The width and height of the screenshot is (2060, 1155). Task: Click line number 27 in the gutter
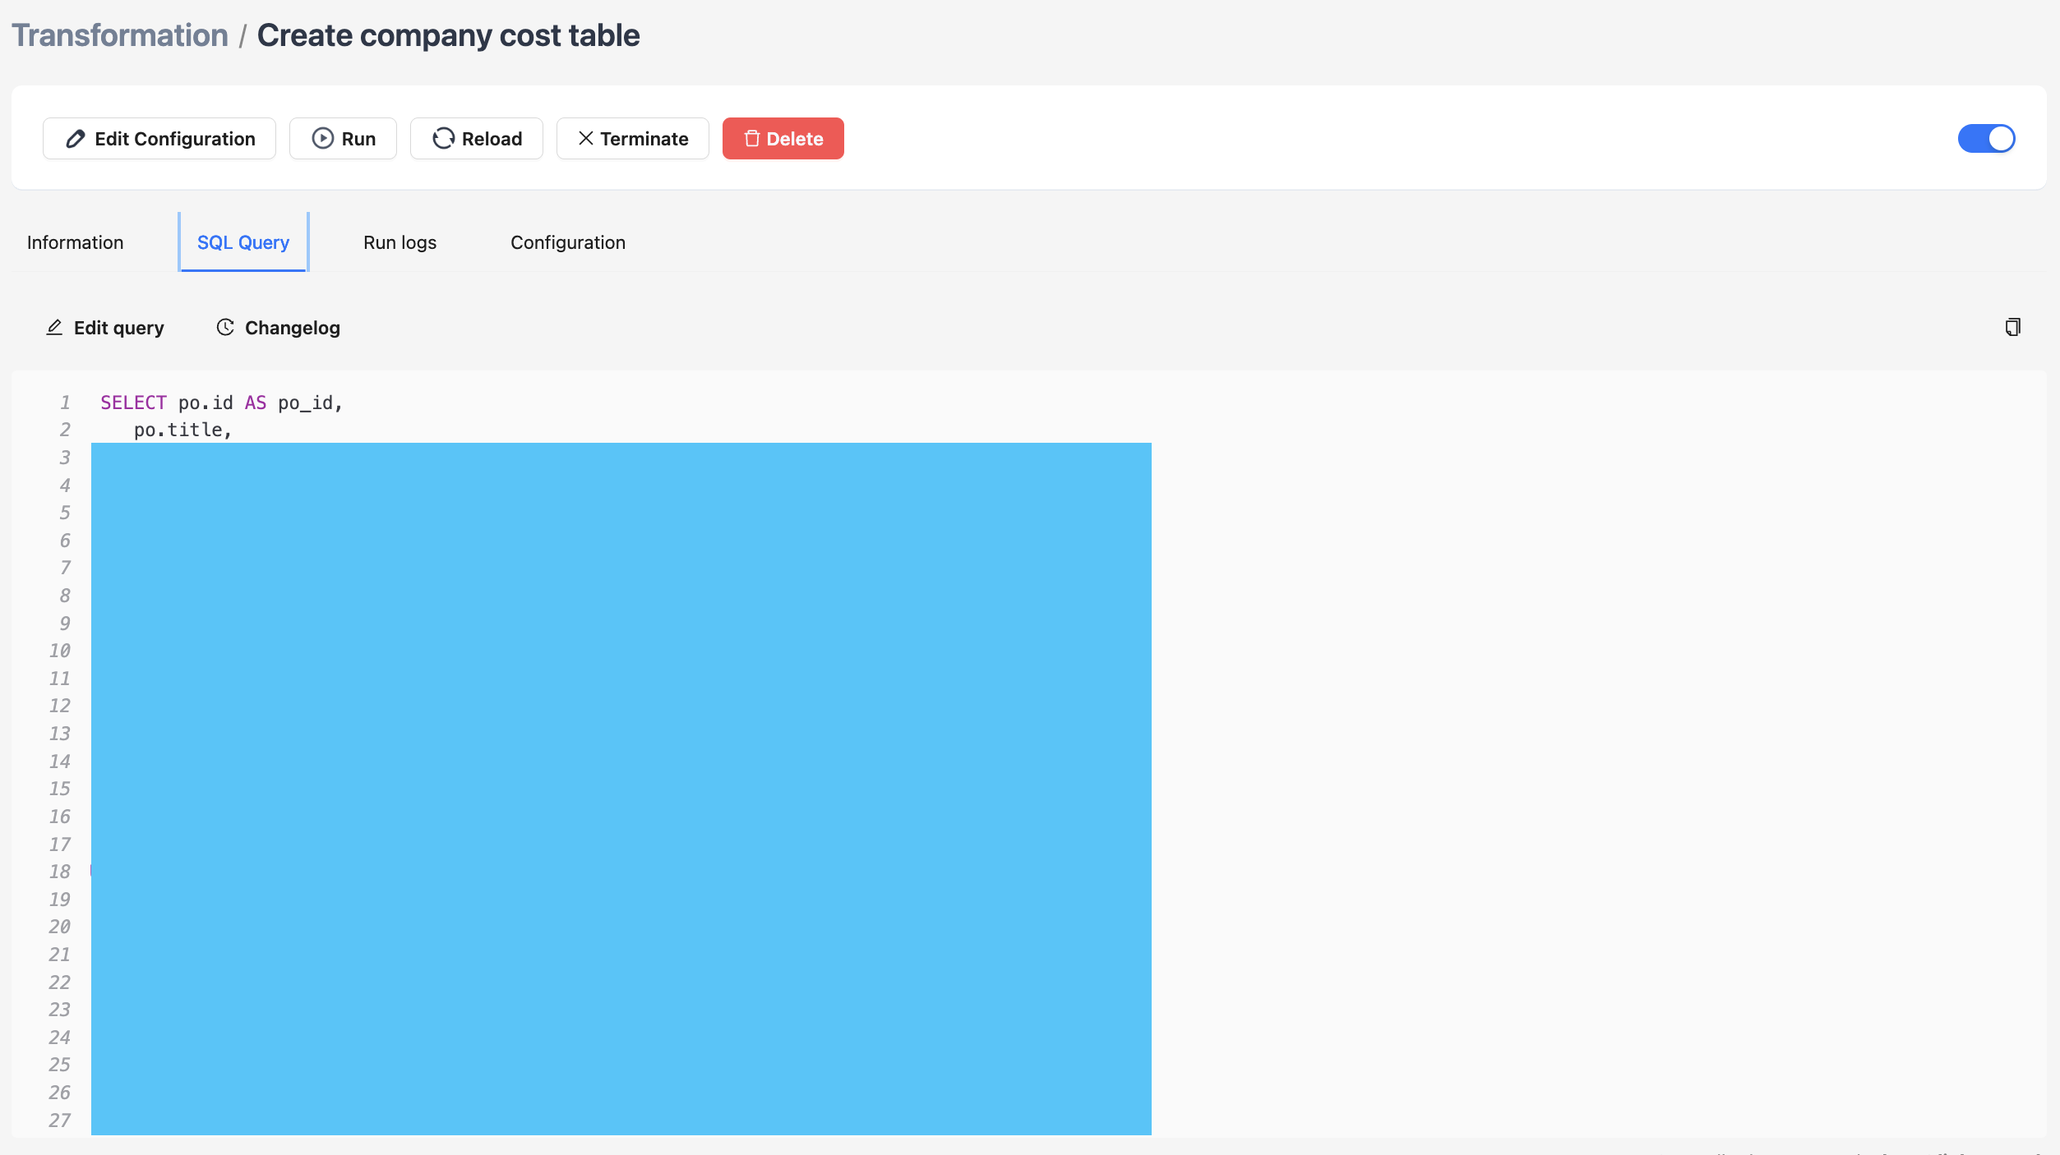[59, 1120]
